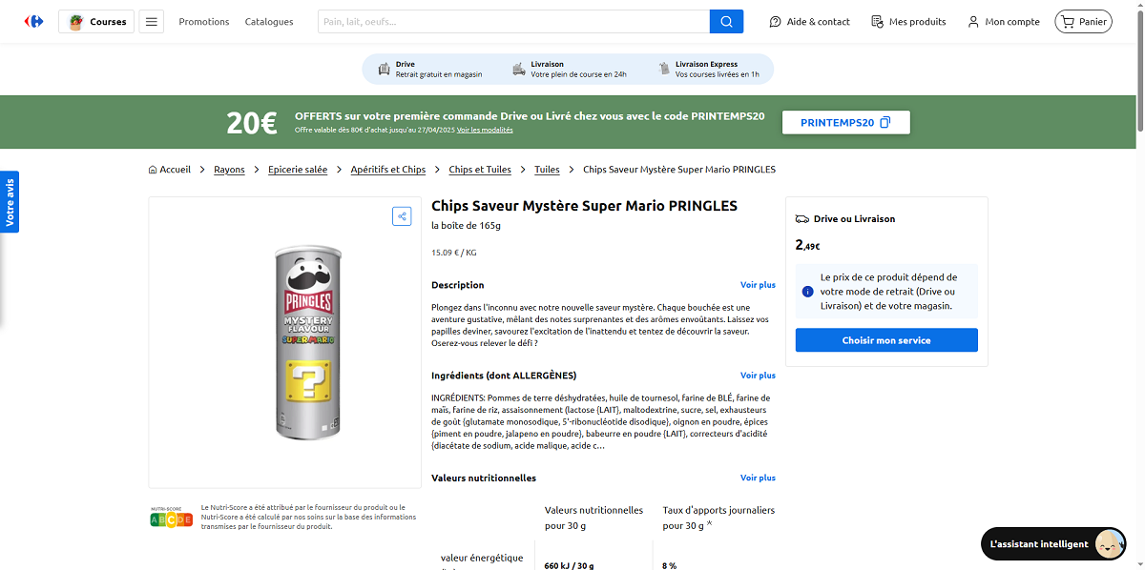This screenshot has height=570, width=1145.
Task: Click the Nutri-Score badge
Action: click(172, 519)
